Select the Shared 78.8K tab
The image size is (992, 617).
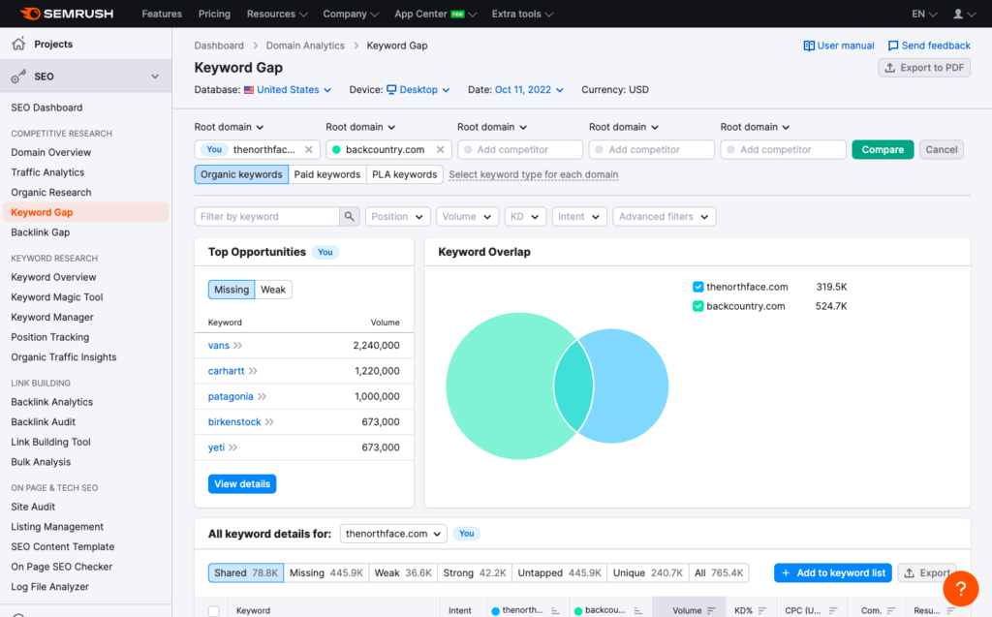tap(245, 572)
